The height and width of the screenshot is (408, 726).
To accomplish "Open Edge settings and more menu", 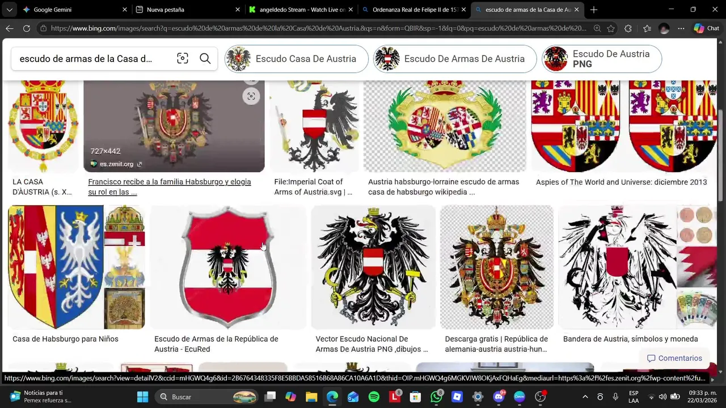I will [x=681, y=28].
